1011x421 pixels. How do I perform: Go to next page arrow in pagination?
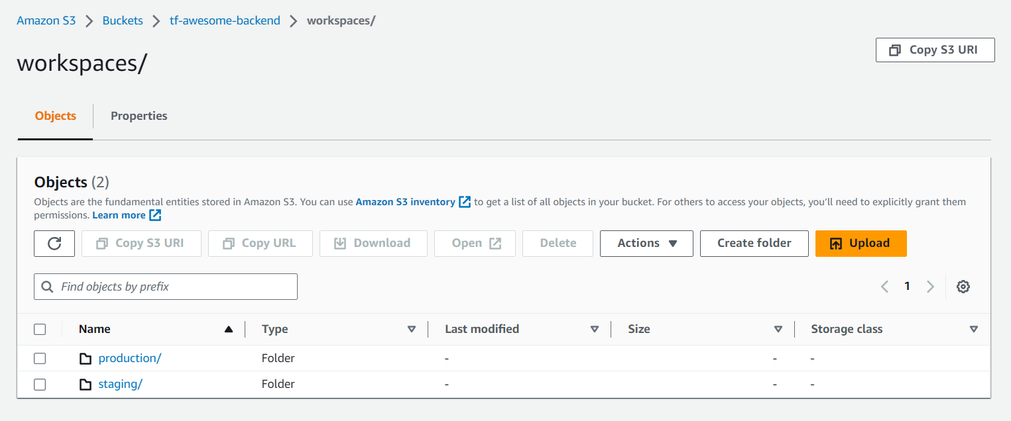[x=930, y=287]
